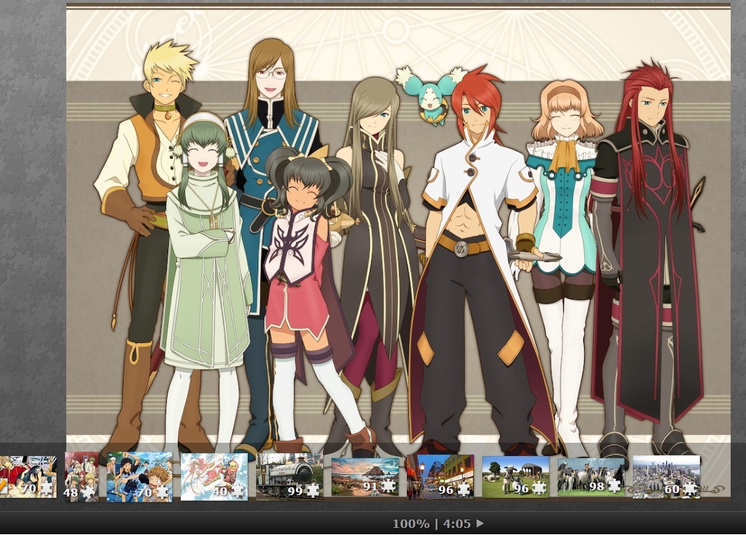The width and height of the screenshot is (746, 537).
Task: Open the 70-piece swimming anime puzzle thumbnail
Action: (x=140, y=476)
